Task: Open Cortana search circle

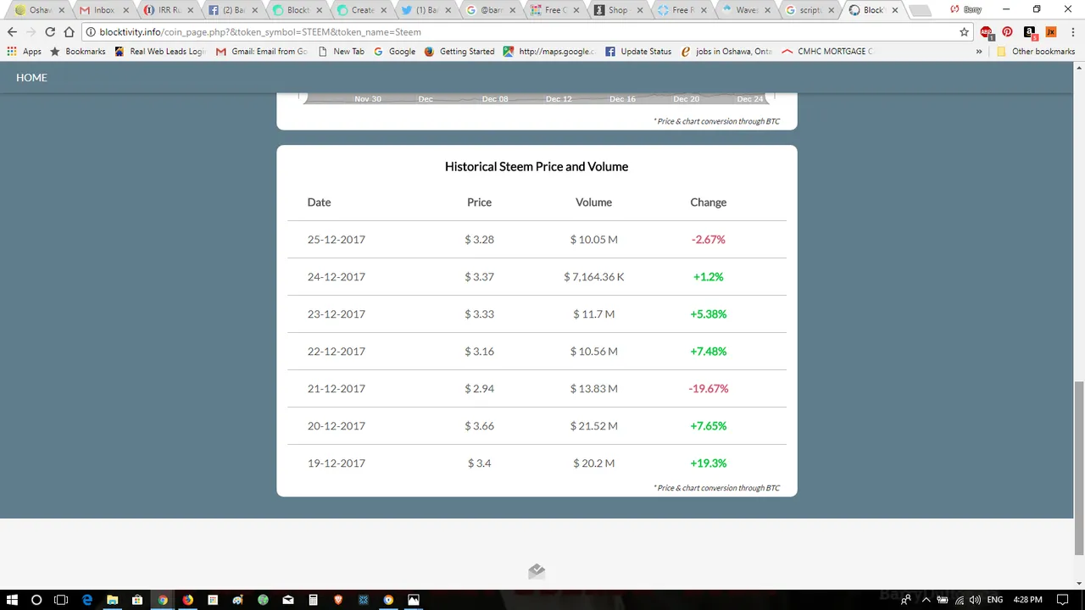Action: click(36, 600)
